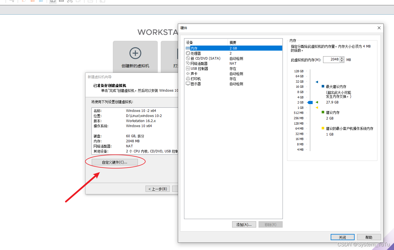Click the 此虚拟机的内存 value field

click(x=332, y=60)
